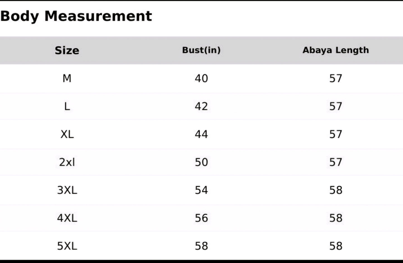
Task: Select the Size column header
Action: tap(67, 50)
